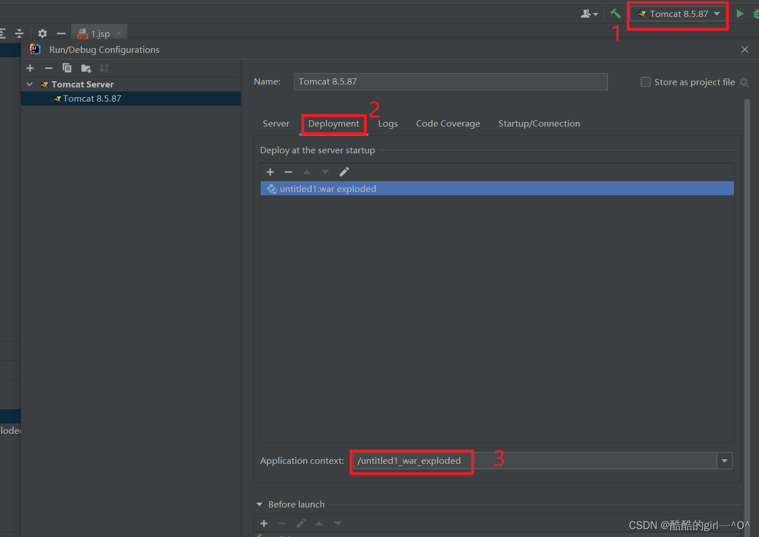Move deployment artifact down arrow
Screen dimensions: 759x537
tap(325, 172)
